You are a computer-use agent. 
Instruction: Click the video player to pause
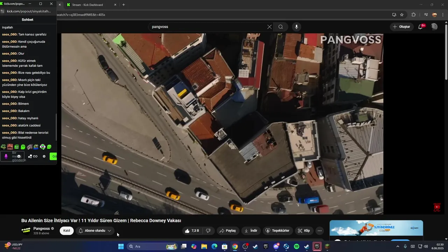coord(222,124)
